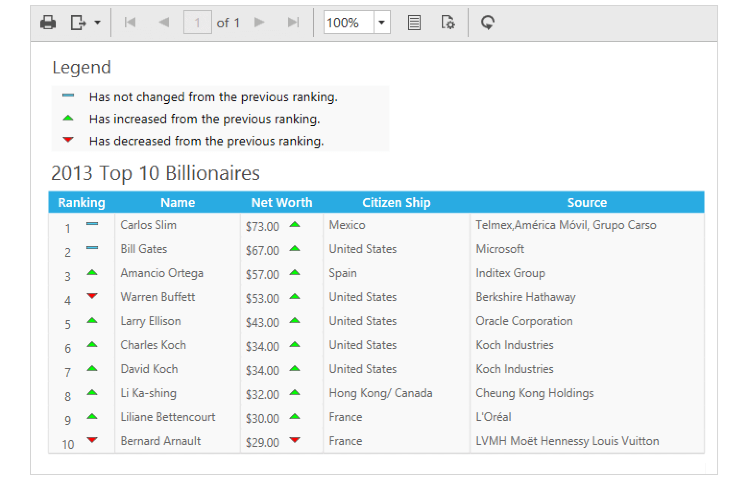This screenshot has width=749, height=480.
Task: Go to the first page
Action: click(x=130, y=23)
